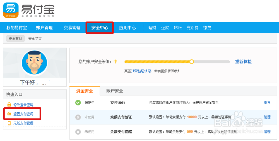Open the 预留验证信息 link

point(141,71)
